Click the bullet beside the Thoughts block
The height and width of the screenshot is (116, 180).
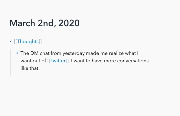[10, 41]
